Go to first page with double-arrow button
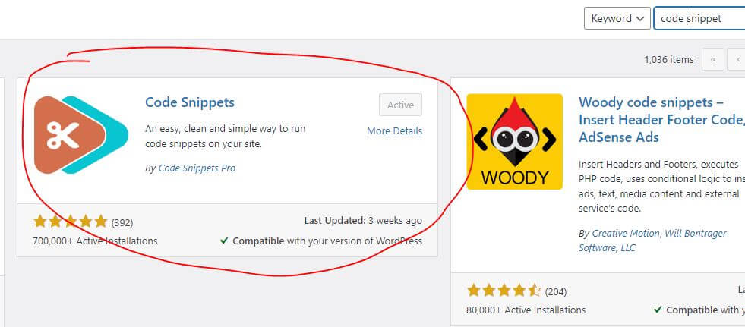The image size is (745, 327). coord(712,59)
